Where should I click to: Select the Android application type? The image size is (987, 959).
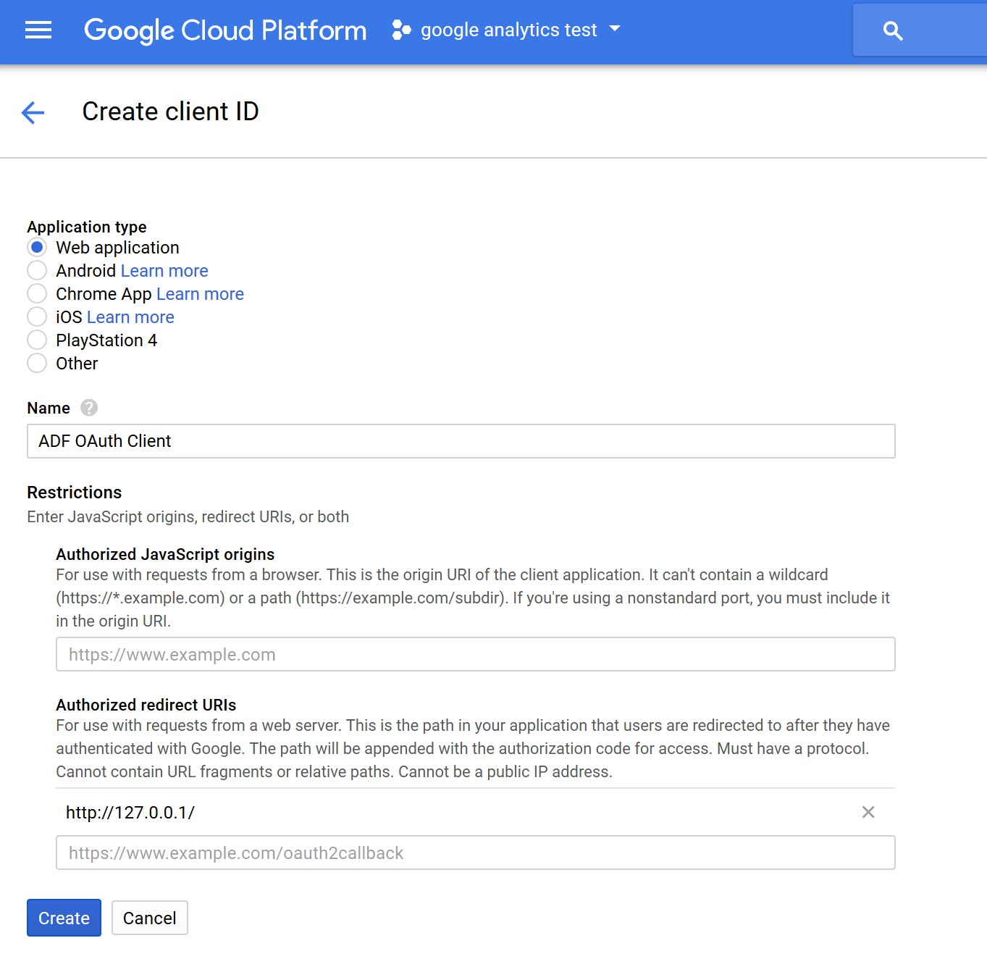[37, 270]
